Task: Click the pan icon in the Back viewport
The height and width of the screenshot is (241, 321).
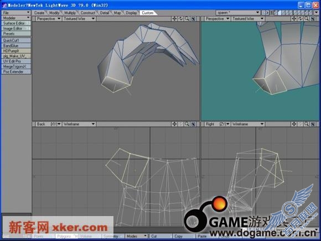Action: 174,124
